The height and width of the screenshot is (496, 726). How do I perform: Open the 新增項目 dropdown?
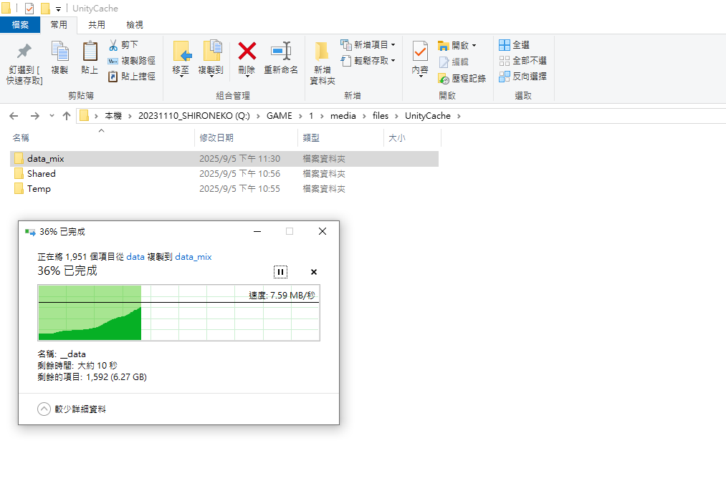(x=368, y=45)
